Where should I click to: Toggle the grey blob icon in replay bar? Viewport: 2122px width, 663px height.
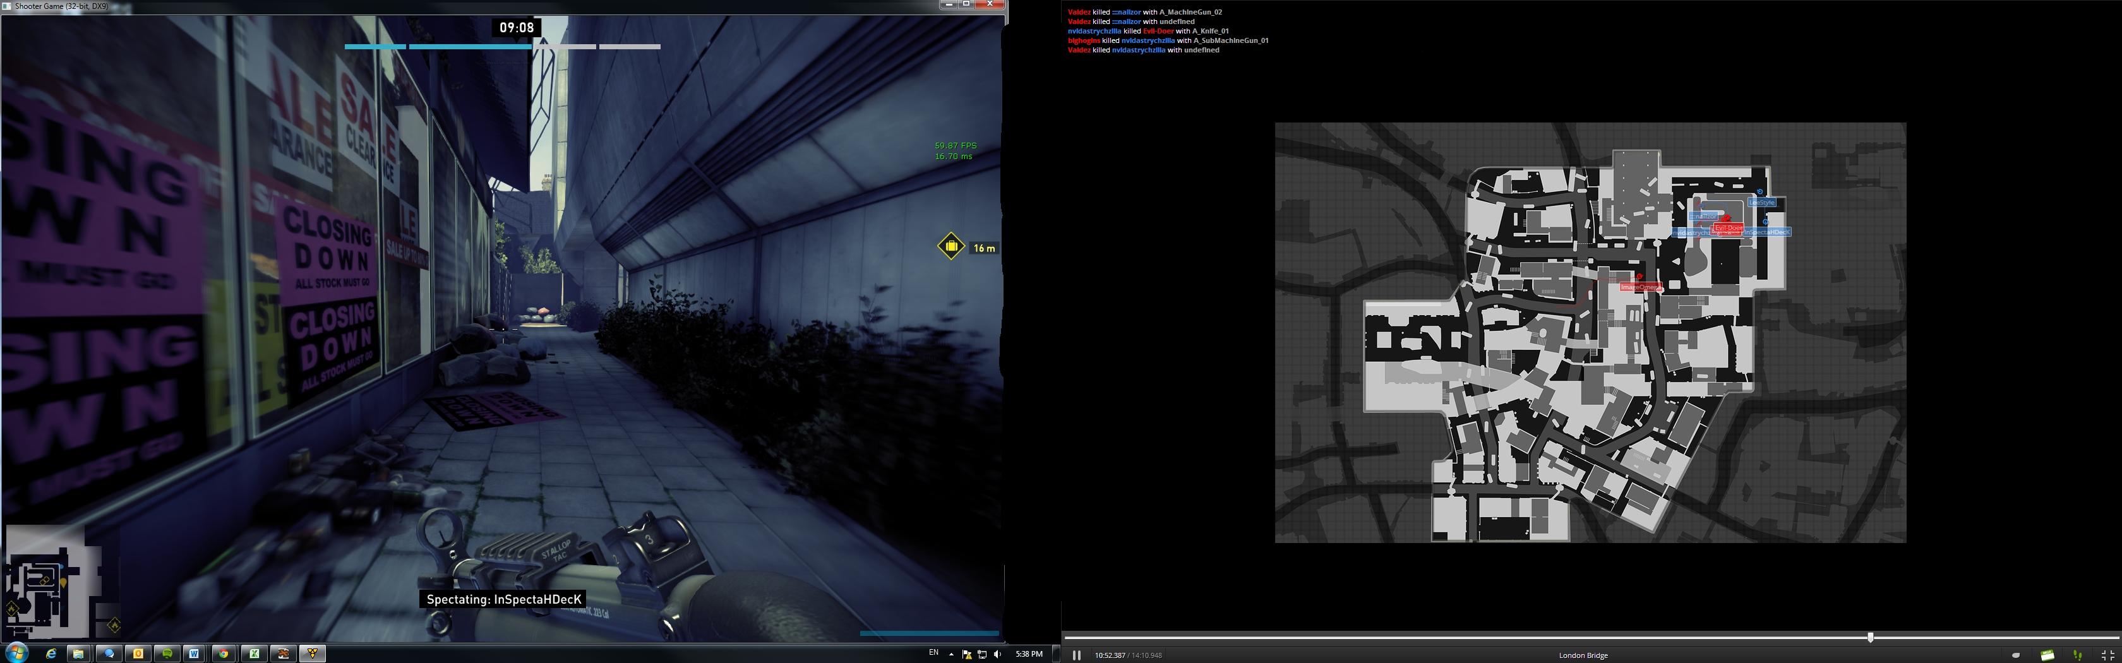(2016, 655)
